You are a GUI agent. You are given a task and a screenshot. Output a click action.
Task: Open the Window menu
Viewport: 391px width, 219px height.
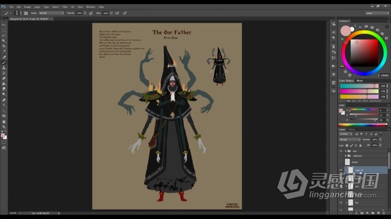tap(91, 7)
